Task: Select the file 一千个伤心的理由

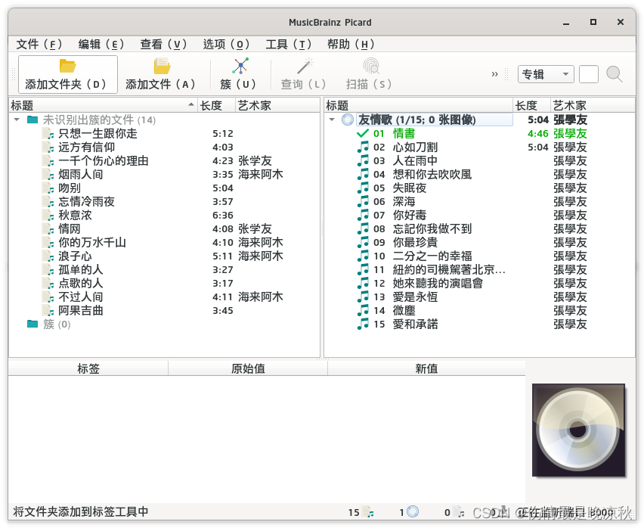Action: [104, 160]
